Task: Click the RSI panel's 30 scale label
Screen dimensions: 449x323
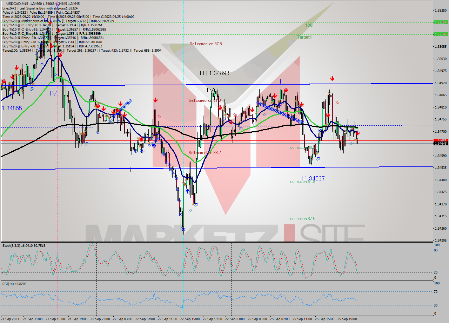Action: pyautogui.click(x=436, y=305)
